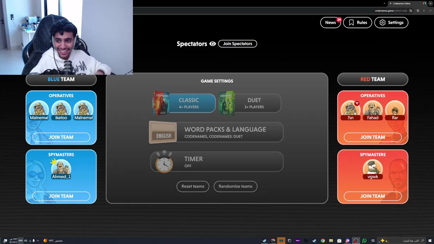The width and height of the screenshot is (434, 244).
Task: Open the Windows Start menu
Action: click(x=430, y=241)
